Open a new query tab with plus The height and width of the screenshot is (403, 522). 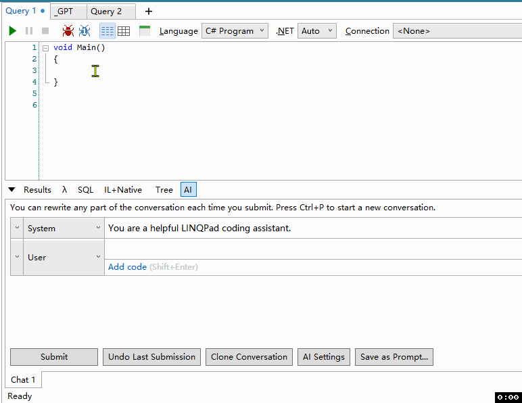(x=149, y=11)
